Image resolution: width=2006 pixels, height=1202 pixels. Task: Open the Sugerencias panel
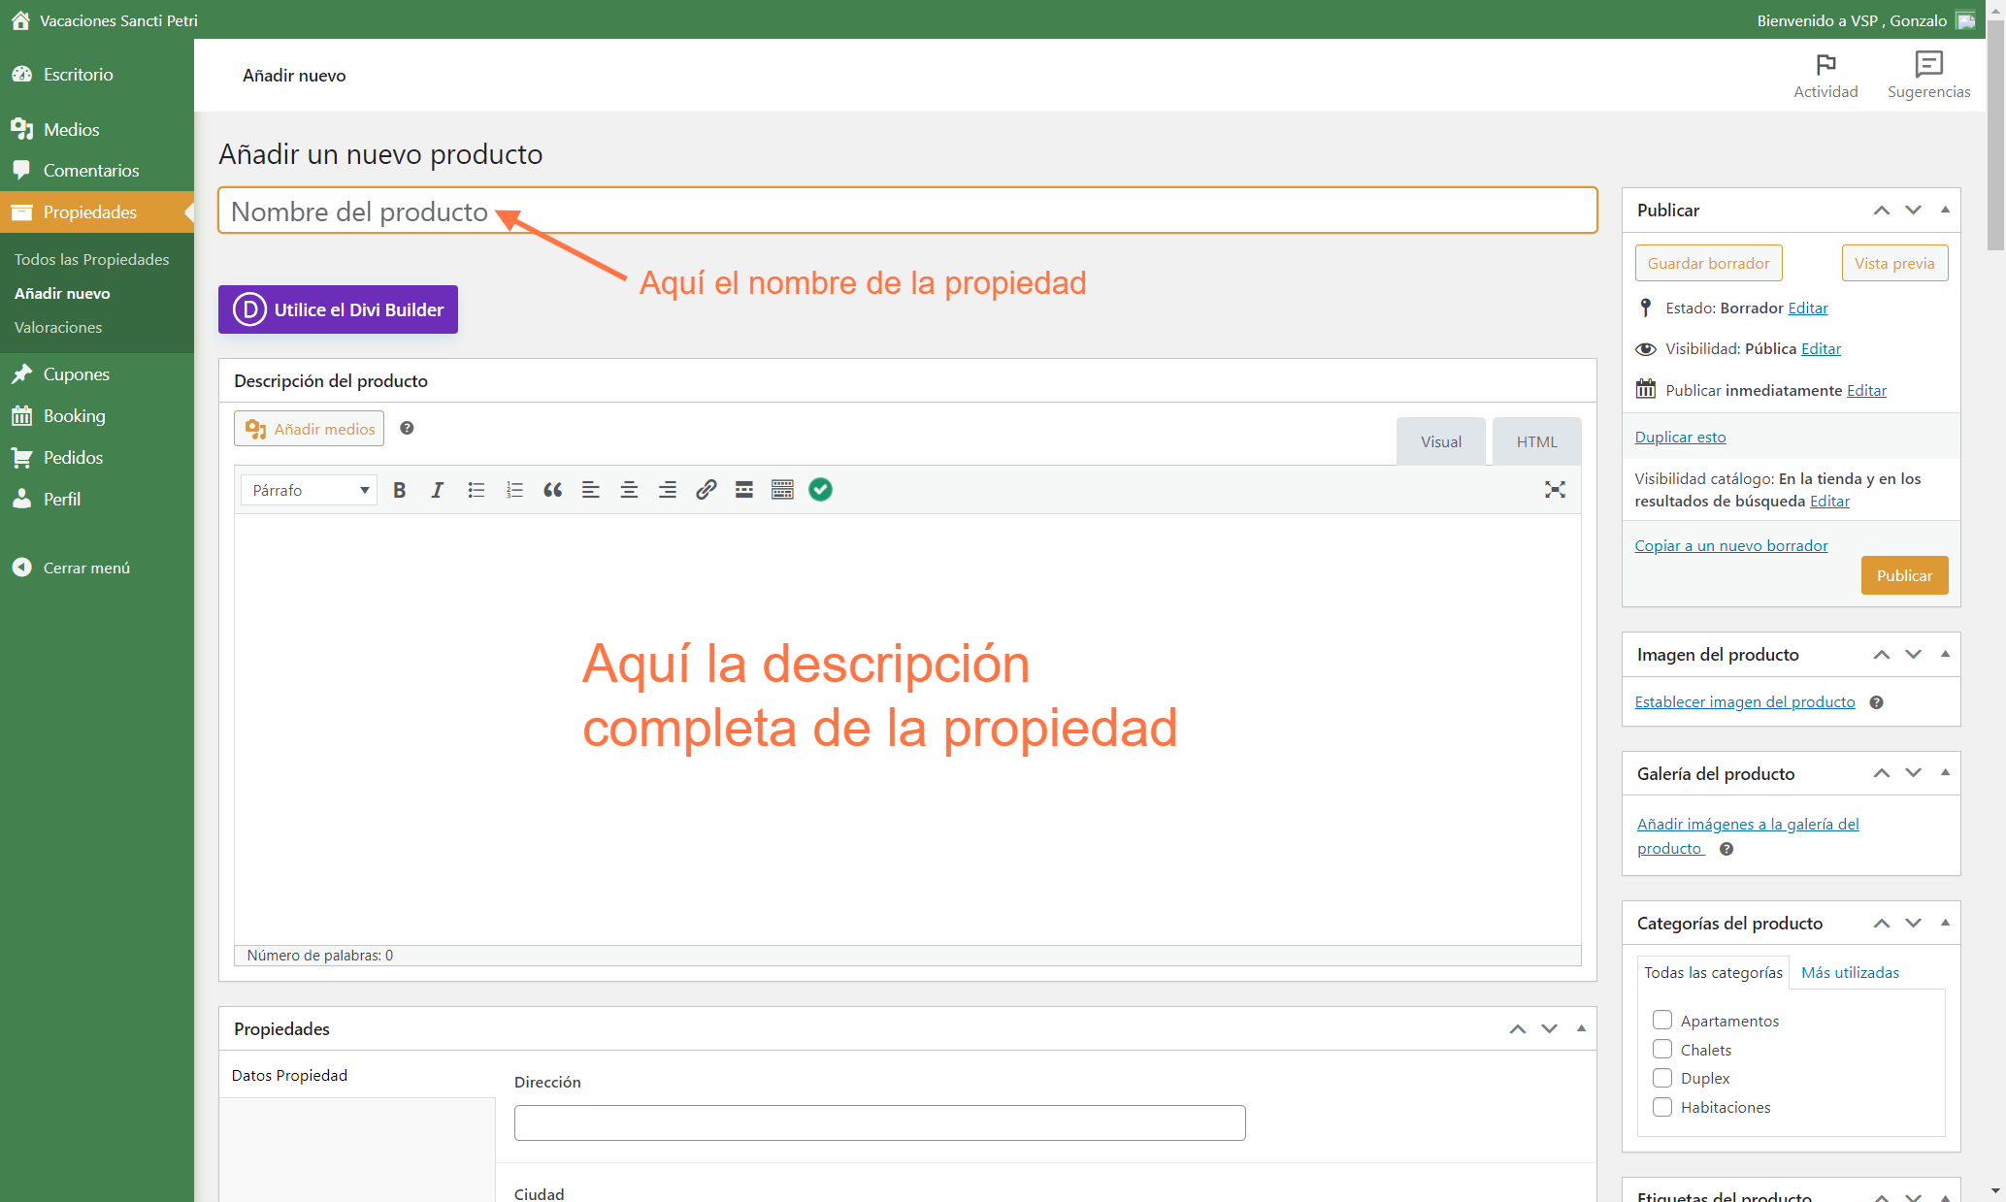[1928, 76]
